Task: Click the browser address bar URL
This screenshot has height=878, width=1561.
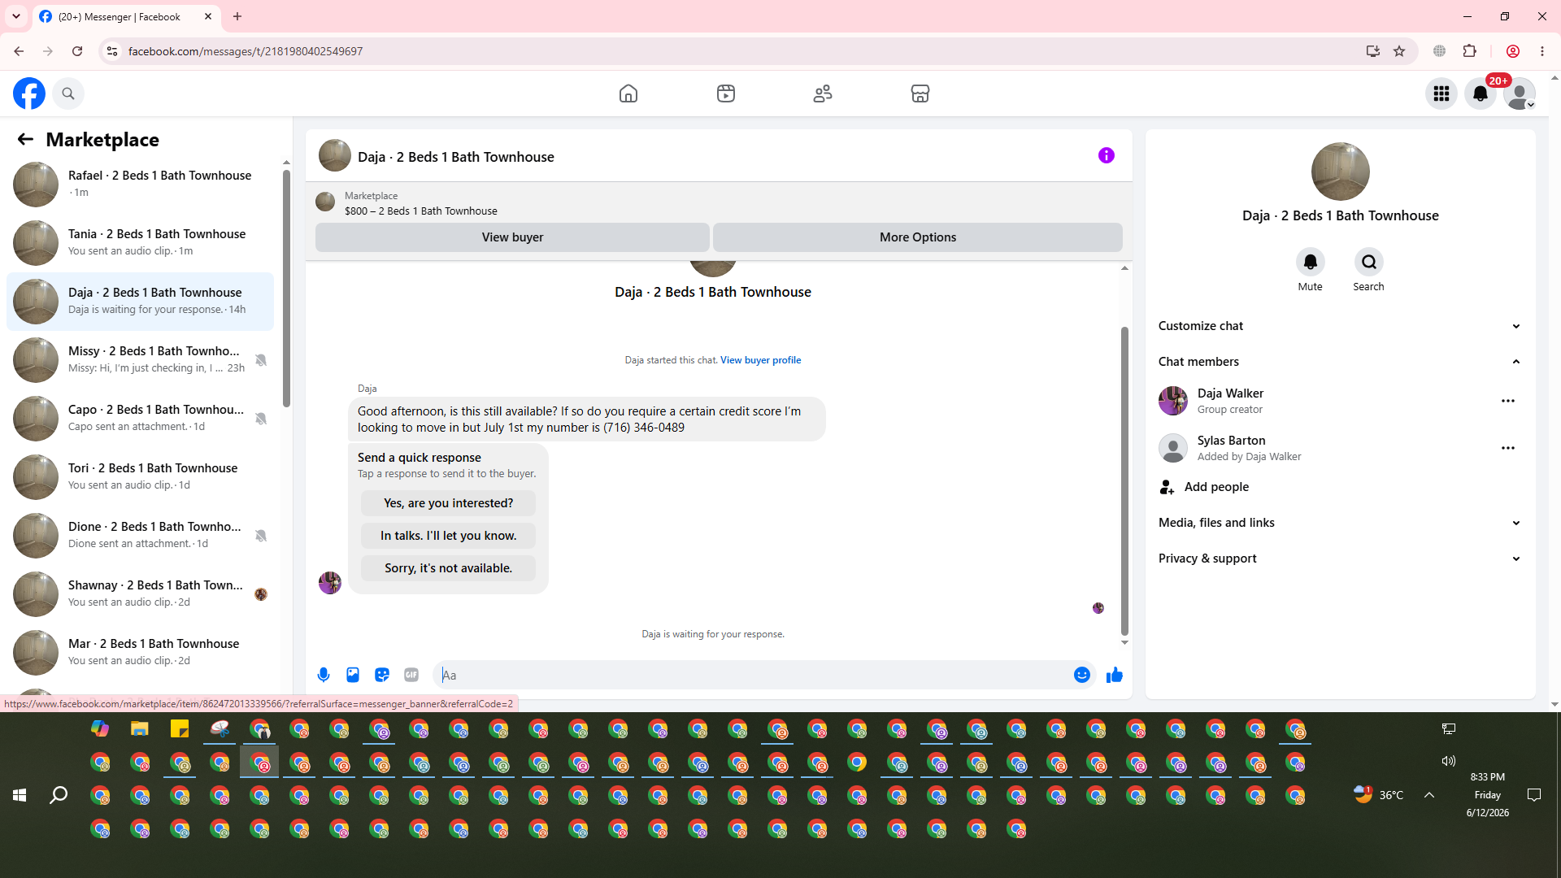Action: (246, 51)
